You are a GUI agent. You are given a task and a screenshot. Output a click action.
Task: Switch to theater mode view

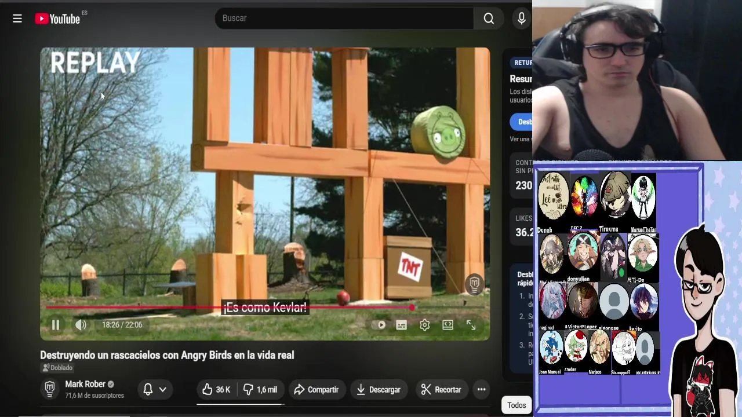pyautogui.click(x=448, y=325)
